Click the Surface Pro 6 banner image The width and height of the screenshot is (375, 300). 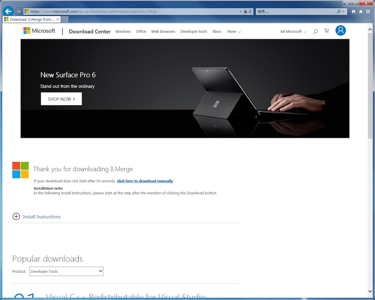click(185, 89)
